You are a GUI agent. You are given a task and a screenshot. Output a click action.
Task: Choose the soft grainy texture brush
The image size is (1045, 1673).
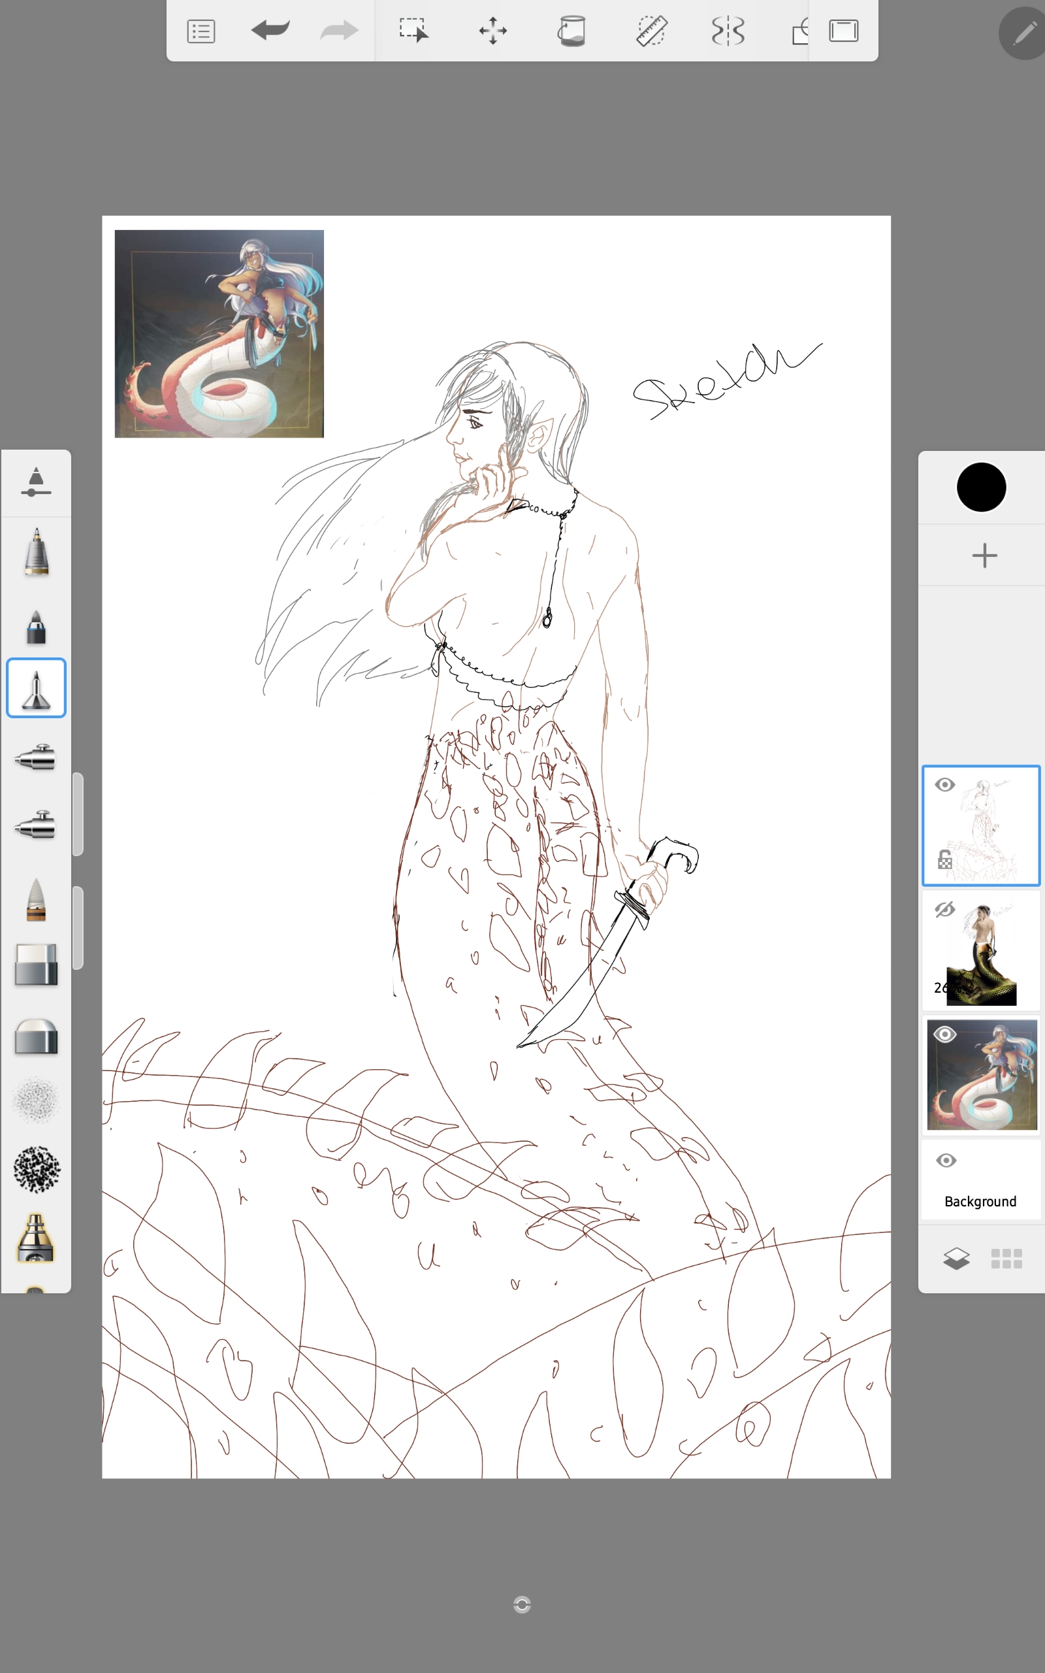(x=36, y=1099)
